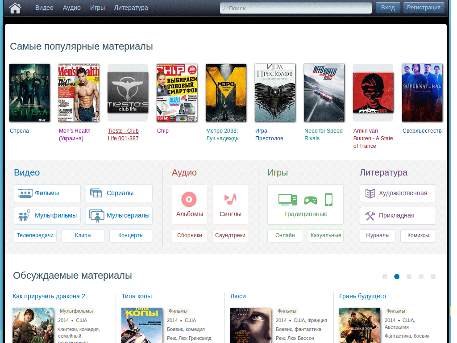Click the Мультсериалы screen icon

(96, 216)
